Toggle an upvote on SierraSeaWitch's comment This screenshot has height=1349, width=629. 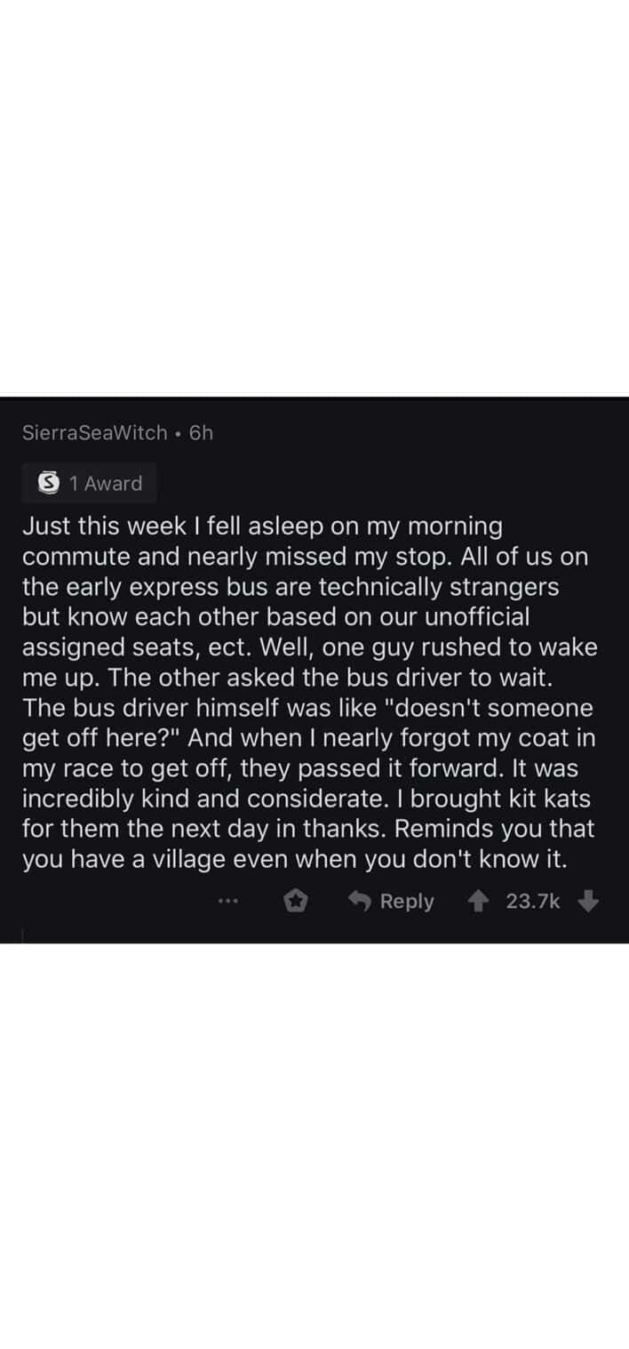479,901
